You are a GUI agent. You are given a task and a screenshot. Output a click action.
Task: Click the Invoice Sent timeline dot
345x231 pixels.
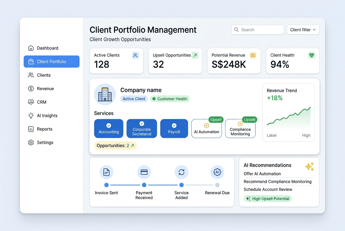point(106,185)
